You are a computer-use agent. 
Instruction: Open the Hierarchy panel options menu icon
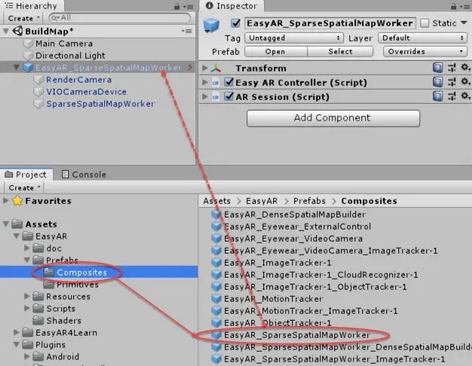pos(188,6)
